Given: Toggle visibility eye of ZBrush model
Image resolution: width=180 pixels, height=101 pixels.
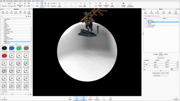Looking at the screenshot, I should [148, 22].
